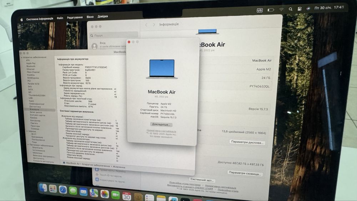Click the battery status icon

click(x=270, y=10)
